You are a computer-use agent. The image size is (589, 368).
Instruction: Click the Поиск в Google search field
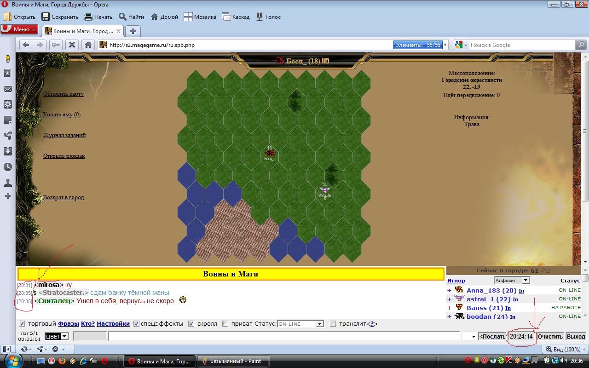click(x=522, y=45)
